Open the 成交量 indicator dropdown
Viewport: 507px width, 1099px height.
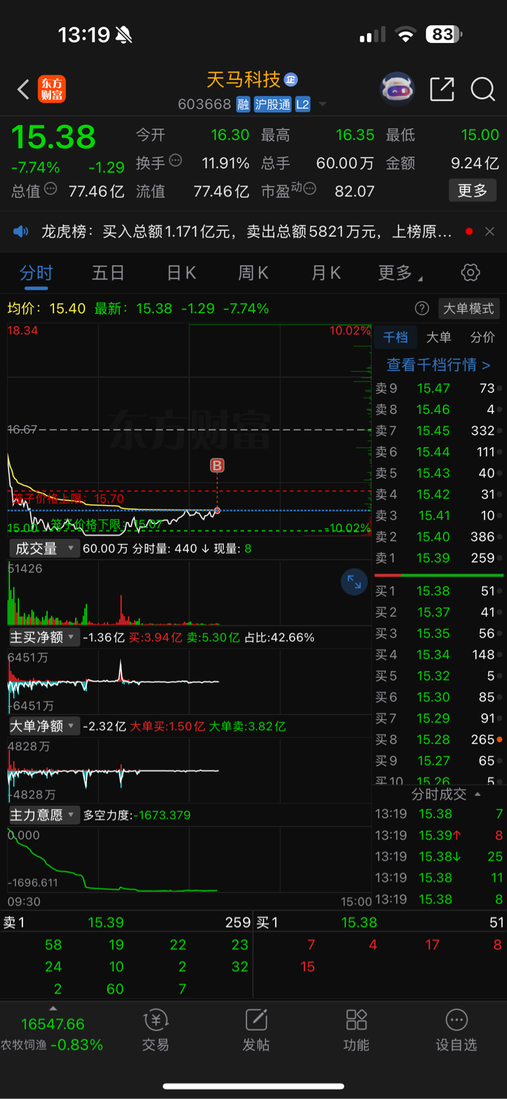[x=44, y=549]
